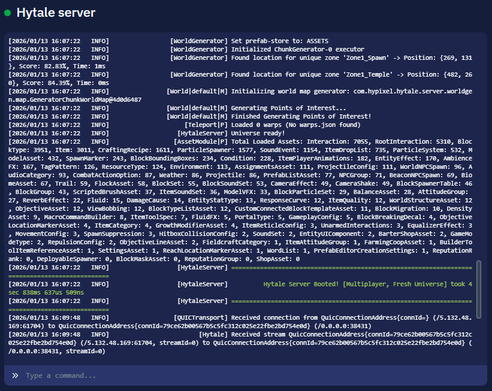
Task: Click the [AssetModule|P] source tag
Action: 200,141
